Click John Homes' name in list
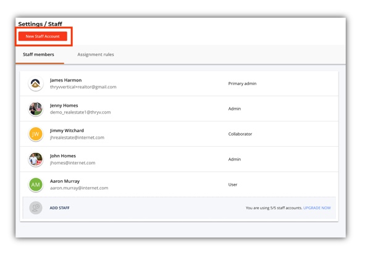Image resolution: width=365 pixels, height=258 pixels. 63,156
